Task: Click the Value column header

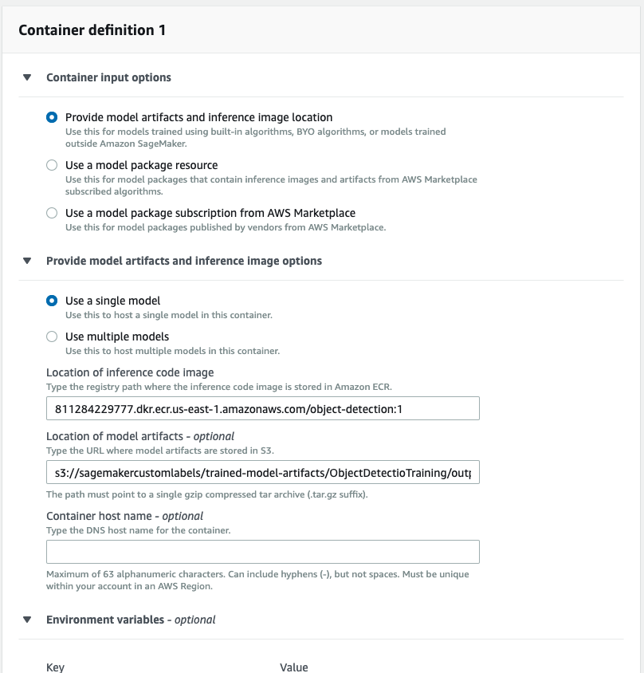Action: click(293, 667)
